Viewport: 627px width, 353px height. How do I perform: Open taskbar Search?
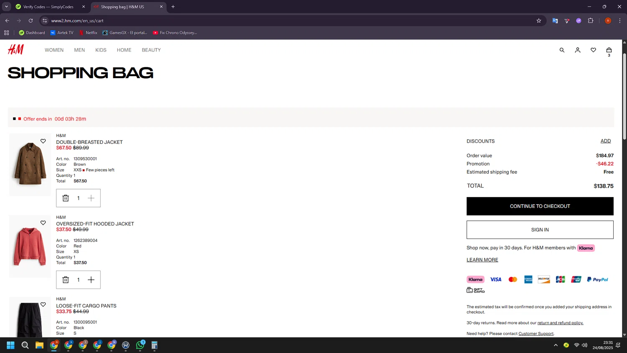[25, 345]
